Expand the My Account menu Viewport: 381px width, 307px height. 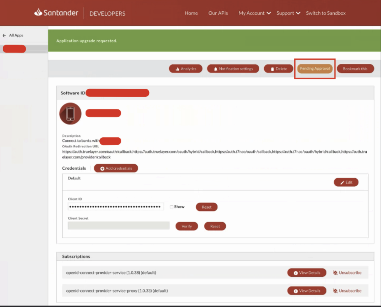click(254, 13)
